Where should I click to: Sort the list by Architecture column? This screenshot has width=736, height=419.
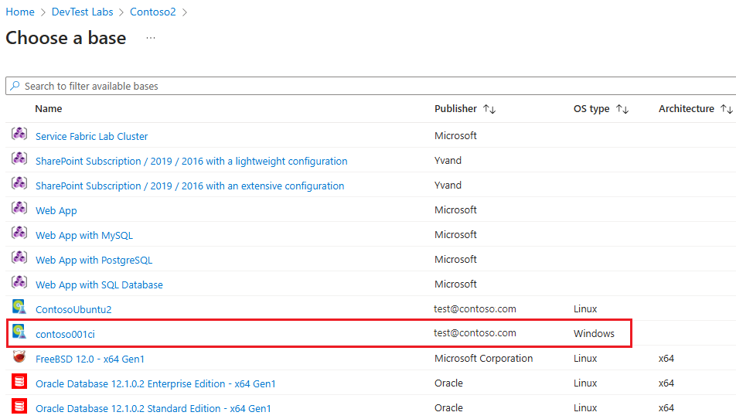tap(725, 109)
